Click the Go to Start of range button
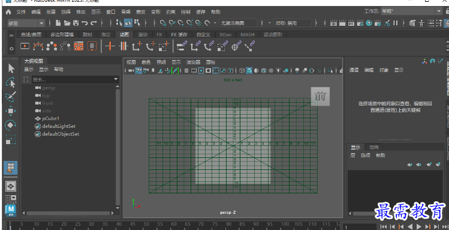 [x=384, y=226]
